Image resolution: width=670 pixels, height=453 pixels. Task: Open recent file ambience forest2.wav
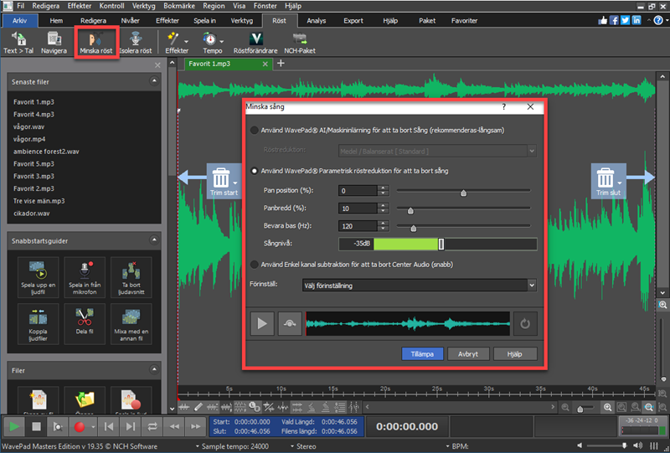click(x=46, y=152)
